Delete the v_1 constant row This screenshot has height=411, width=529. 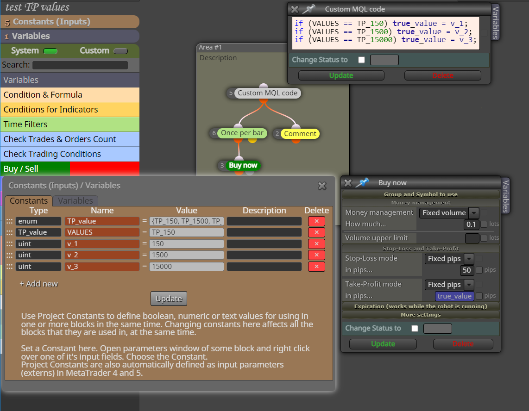(316, 244)
